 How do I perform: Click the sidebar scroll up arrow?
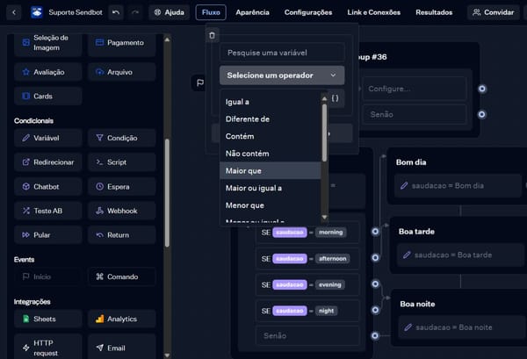click(167, 39)
